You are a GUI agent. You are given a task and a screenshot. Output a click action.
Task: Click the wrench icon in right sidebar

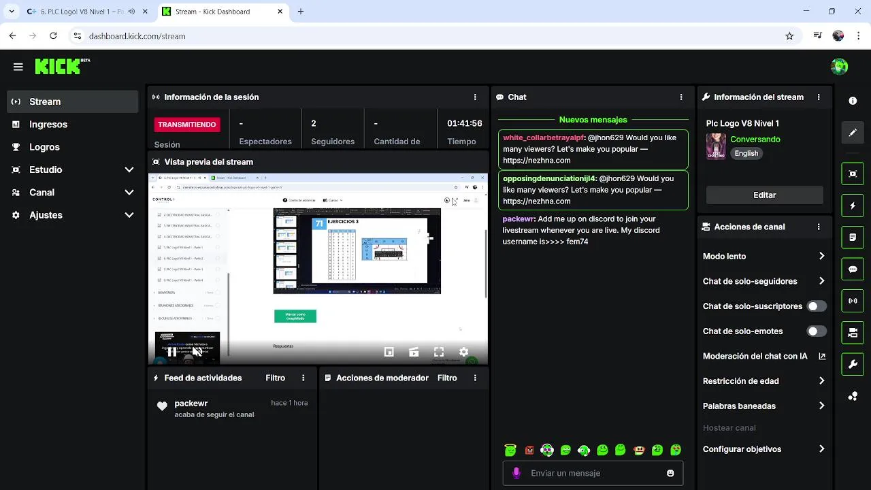[x=853, y=364]
